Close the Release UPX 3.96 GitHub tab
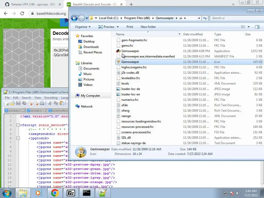This screenshot has height=198, width=264. [x=60, y=4]
